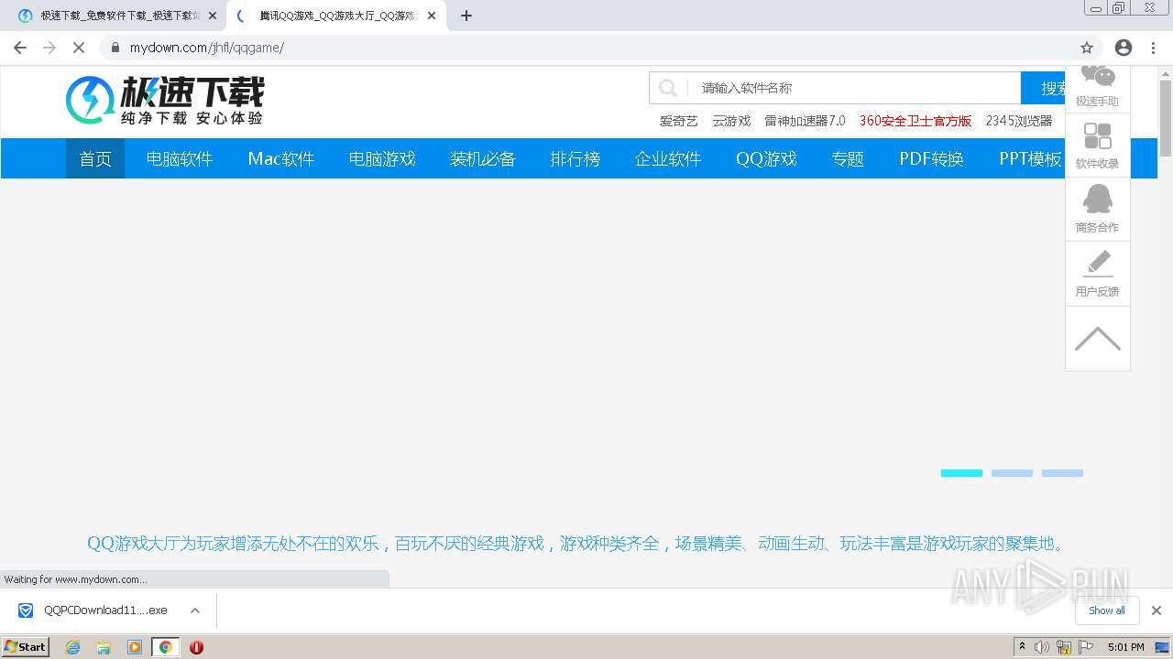Click the volume tray icon
Screen dimensions: 1173x659
click(x=1042, y=647)
